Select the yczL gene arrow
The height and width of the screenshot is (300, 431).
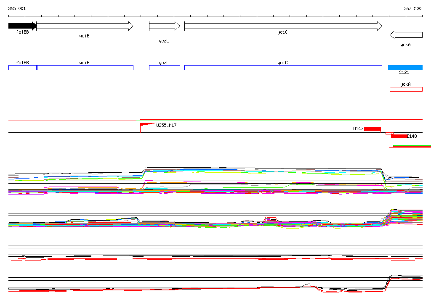(x=165, y=26)
